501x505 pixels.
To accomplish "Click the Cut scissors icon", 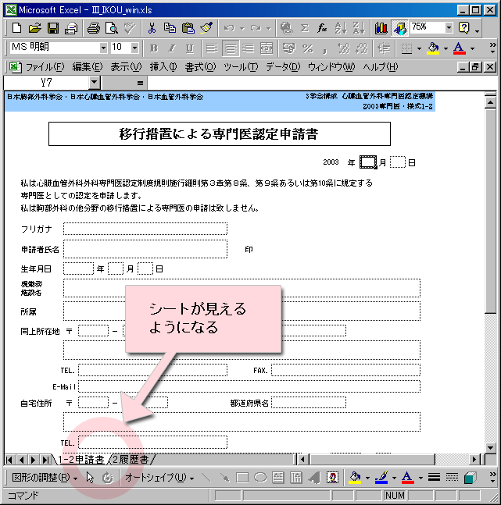I will point(152,28).
